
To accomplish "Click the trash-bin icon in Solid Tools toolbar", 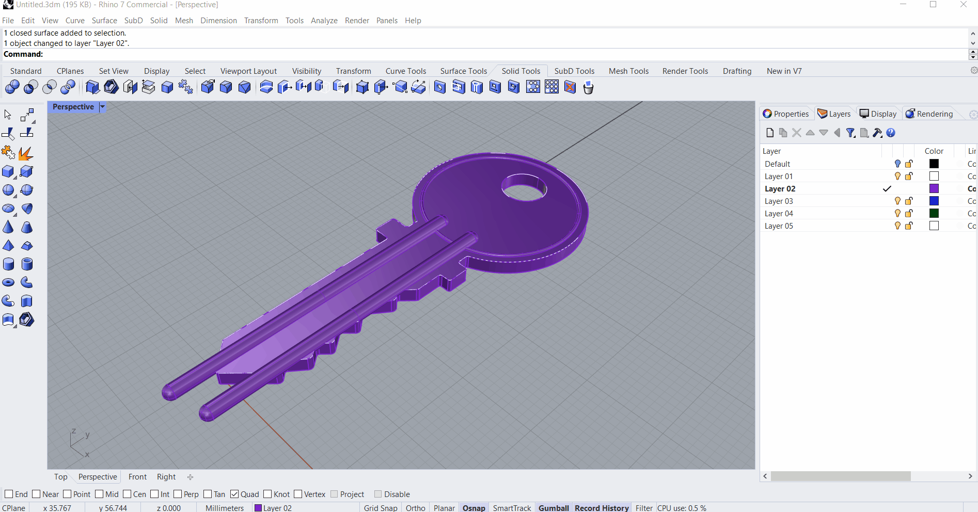I will coord(588,87).
